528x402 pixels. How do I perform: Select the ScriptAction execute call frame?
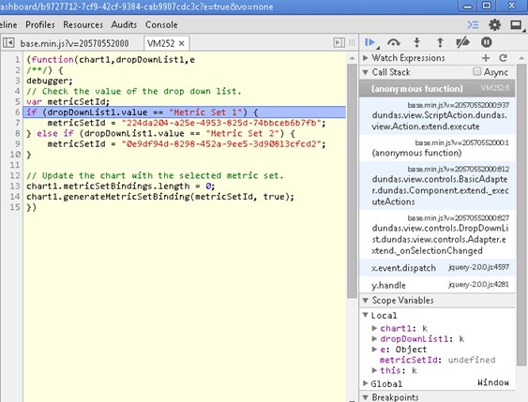click(437, 116)
